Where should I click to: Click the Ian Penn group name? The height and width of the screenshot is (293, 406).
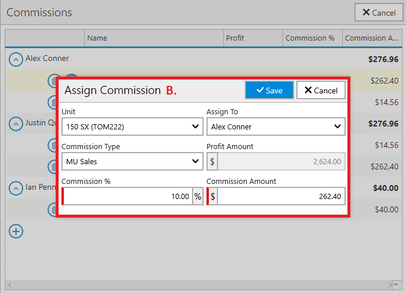[41, 187]
